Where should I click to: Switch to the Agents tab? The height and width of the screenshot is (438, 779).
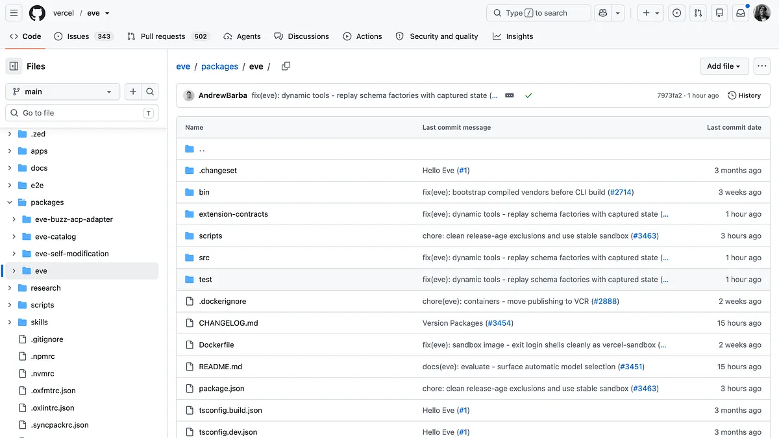coord(242,36)
